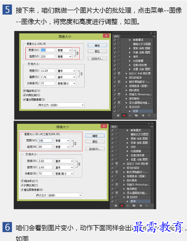
Task: Click the red Record button in lower screenshot Actions panel
Action: tap(122, 206)
